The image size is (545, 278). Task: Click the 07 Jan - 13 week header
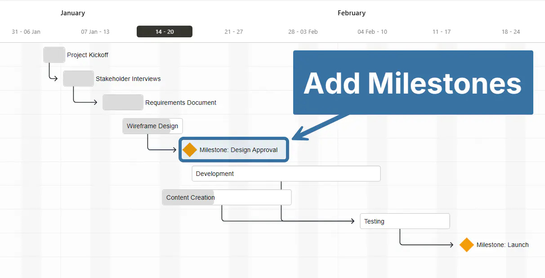[95, 31]
